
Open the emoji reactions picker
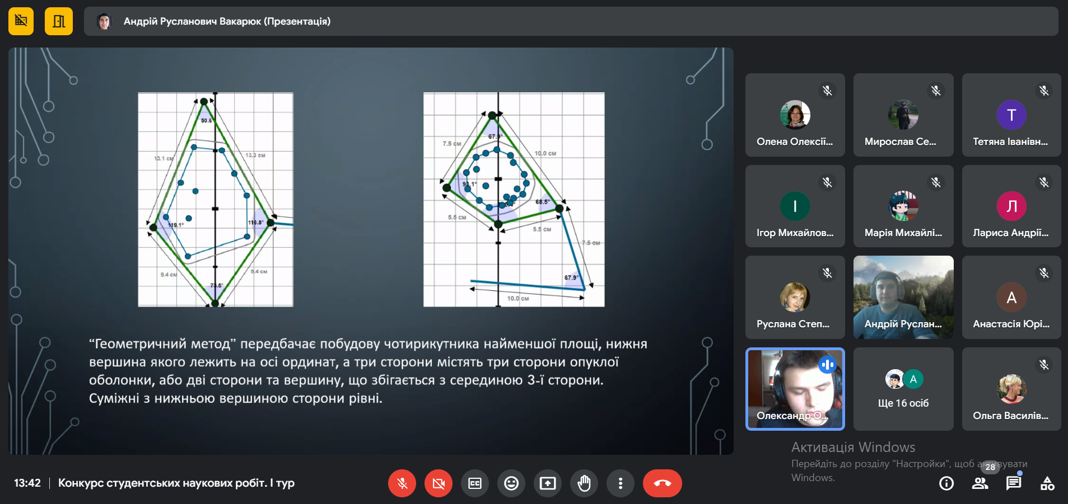click(511, 483)
